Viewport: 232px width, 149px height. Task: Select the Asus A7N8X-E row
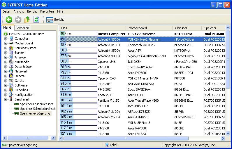(143, 117)
